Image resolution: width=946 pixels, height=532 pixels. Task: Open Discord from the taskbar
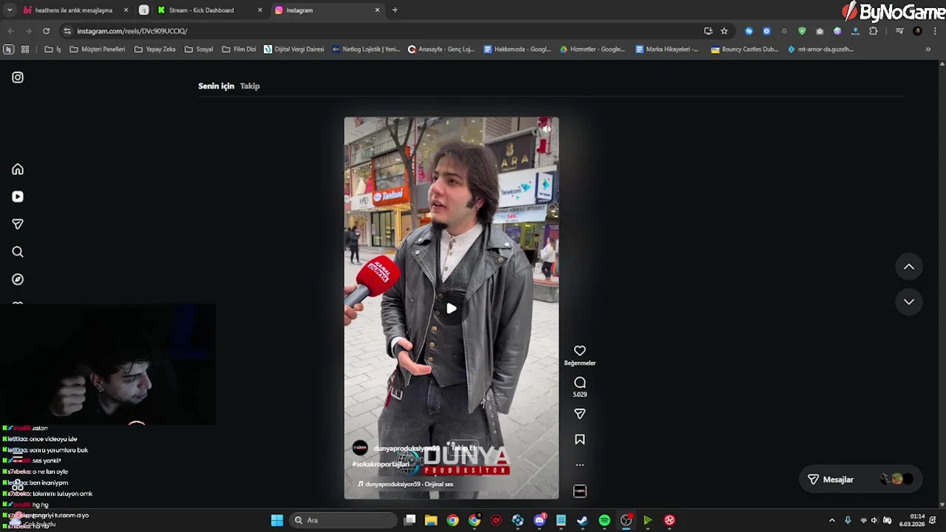click(x=539, y=520)
